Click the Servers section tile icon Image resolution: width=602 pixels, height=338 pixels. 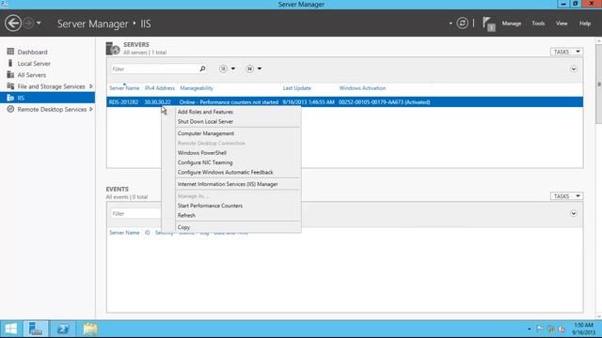click(113, 48)
